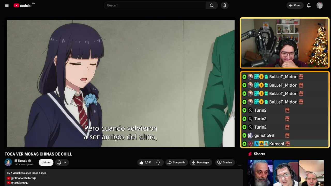Image resolution: width=331 pixels, height=186 pixels.
Task: Open the bearded man Shorts thumbnail
Action: tap(260, 173)
